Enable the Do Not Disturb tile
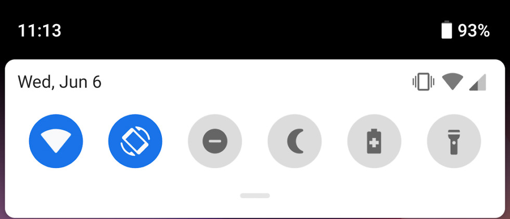 [215, 141]
